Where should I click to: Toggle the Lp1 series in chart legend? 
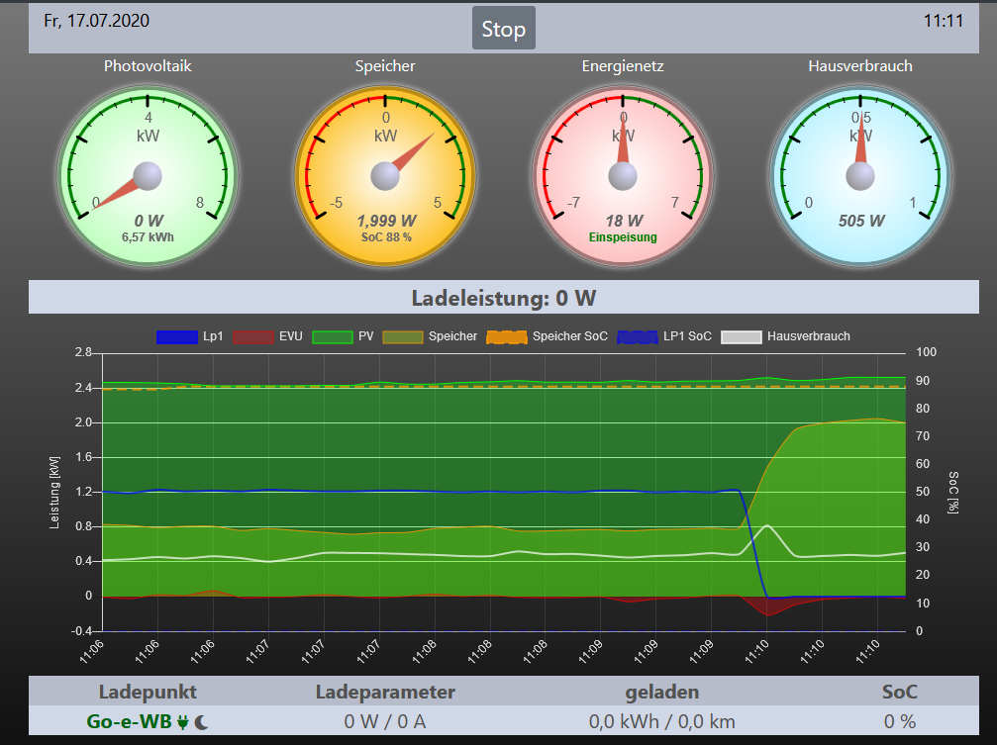point(190,336)
